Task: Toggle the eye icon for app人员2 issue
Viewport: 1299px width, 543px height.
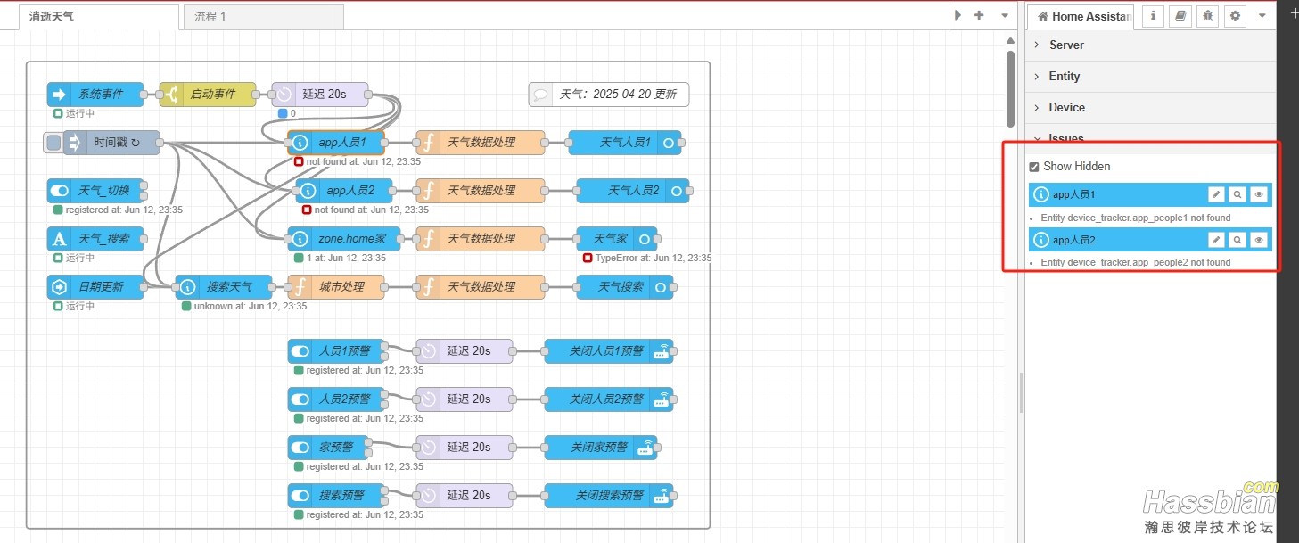Action: pos(1258,240)
